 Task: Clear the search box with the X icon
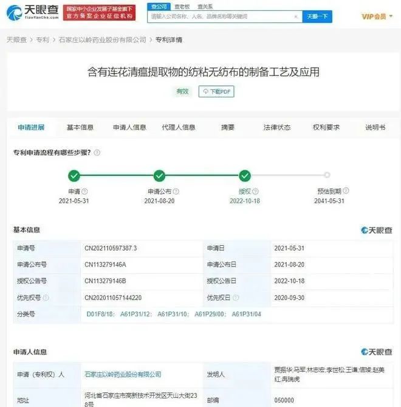point(296,16)
